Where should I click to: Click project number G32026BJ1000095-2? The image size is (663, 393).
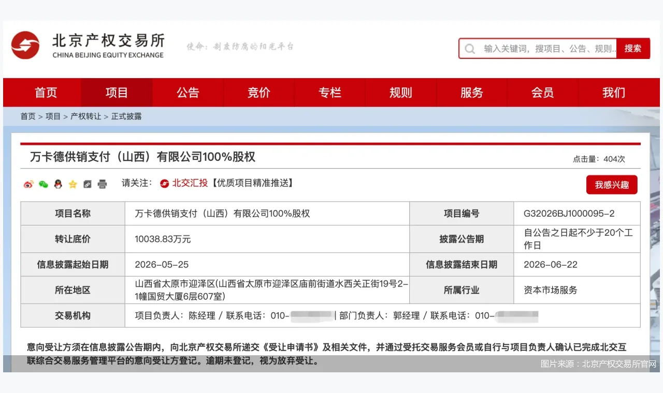(569, 214)
